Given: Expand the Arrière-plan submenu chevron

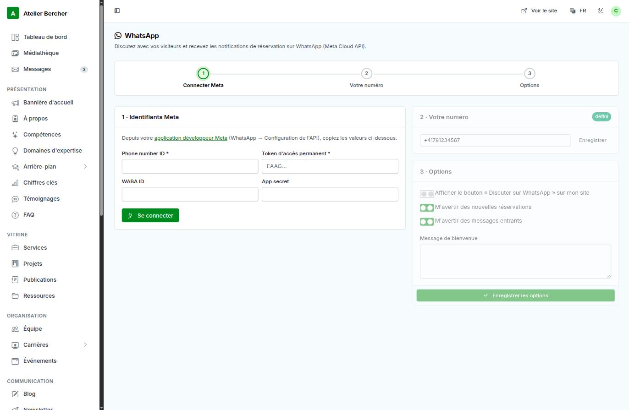Looking at the screenshot, I should [x=85, y=167].
